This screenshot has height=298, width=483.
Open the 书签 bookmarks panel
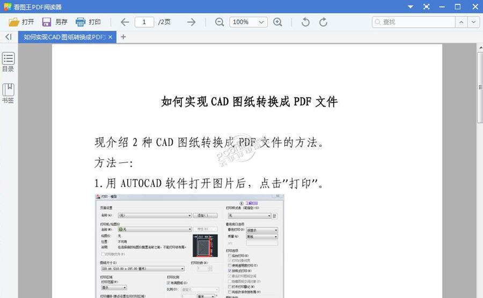click(x=8, y=93)
